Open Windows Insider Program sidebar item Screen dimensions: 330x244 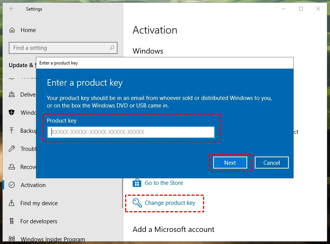[x=53, y=239]
